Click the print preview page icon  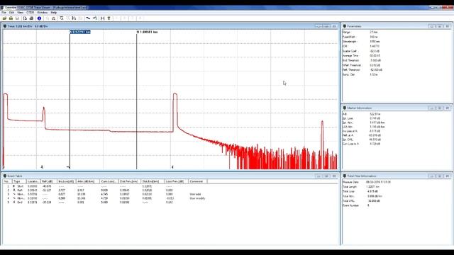coord(25,18)
